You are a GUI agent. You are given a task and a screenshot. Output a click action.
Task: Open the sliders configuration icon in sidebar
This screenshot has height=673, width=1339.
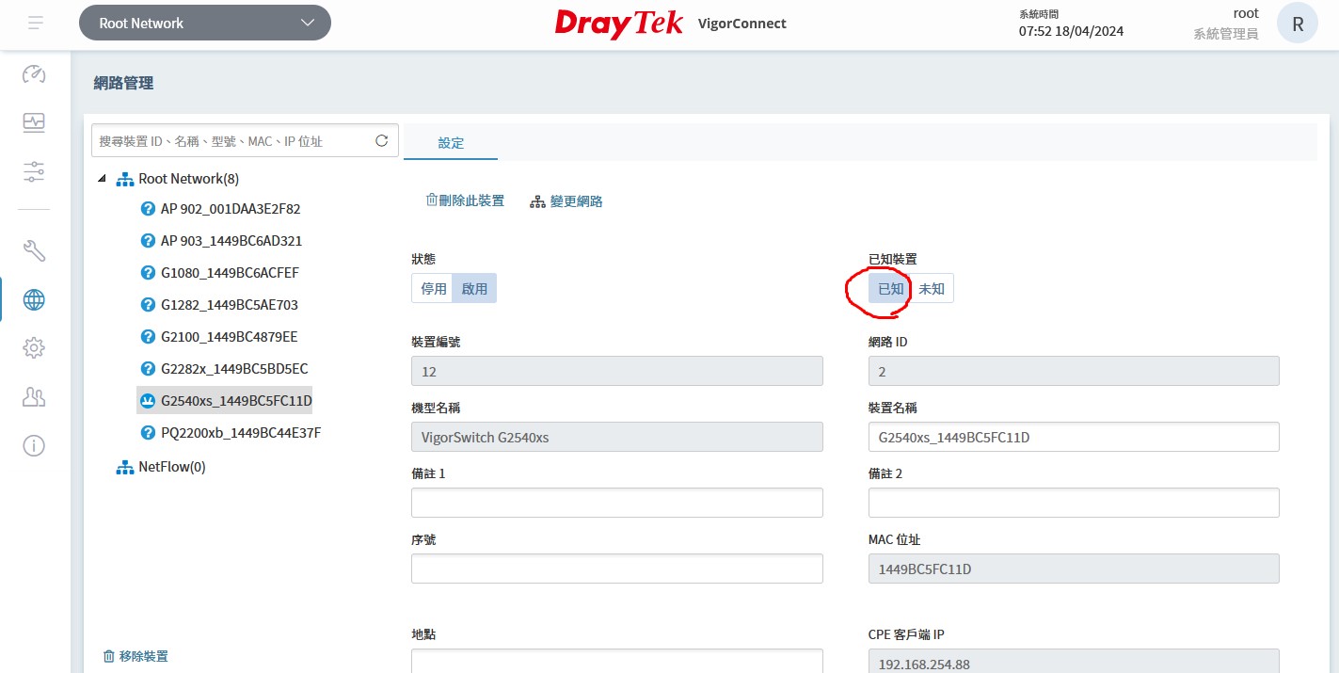[x=34, y=171]
